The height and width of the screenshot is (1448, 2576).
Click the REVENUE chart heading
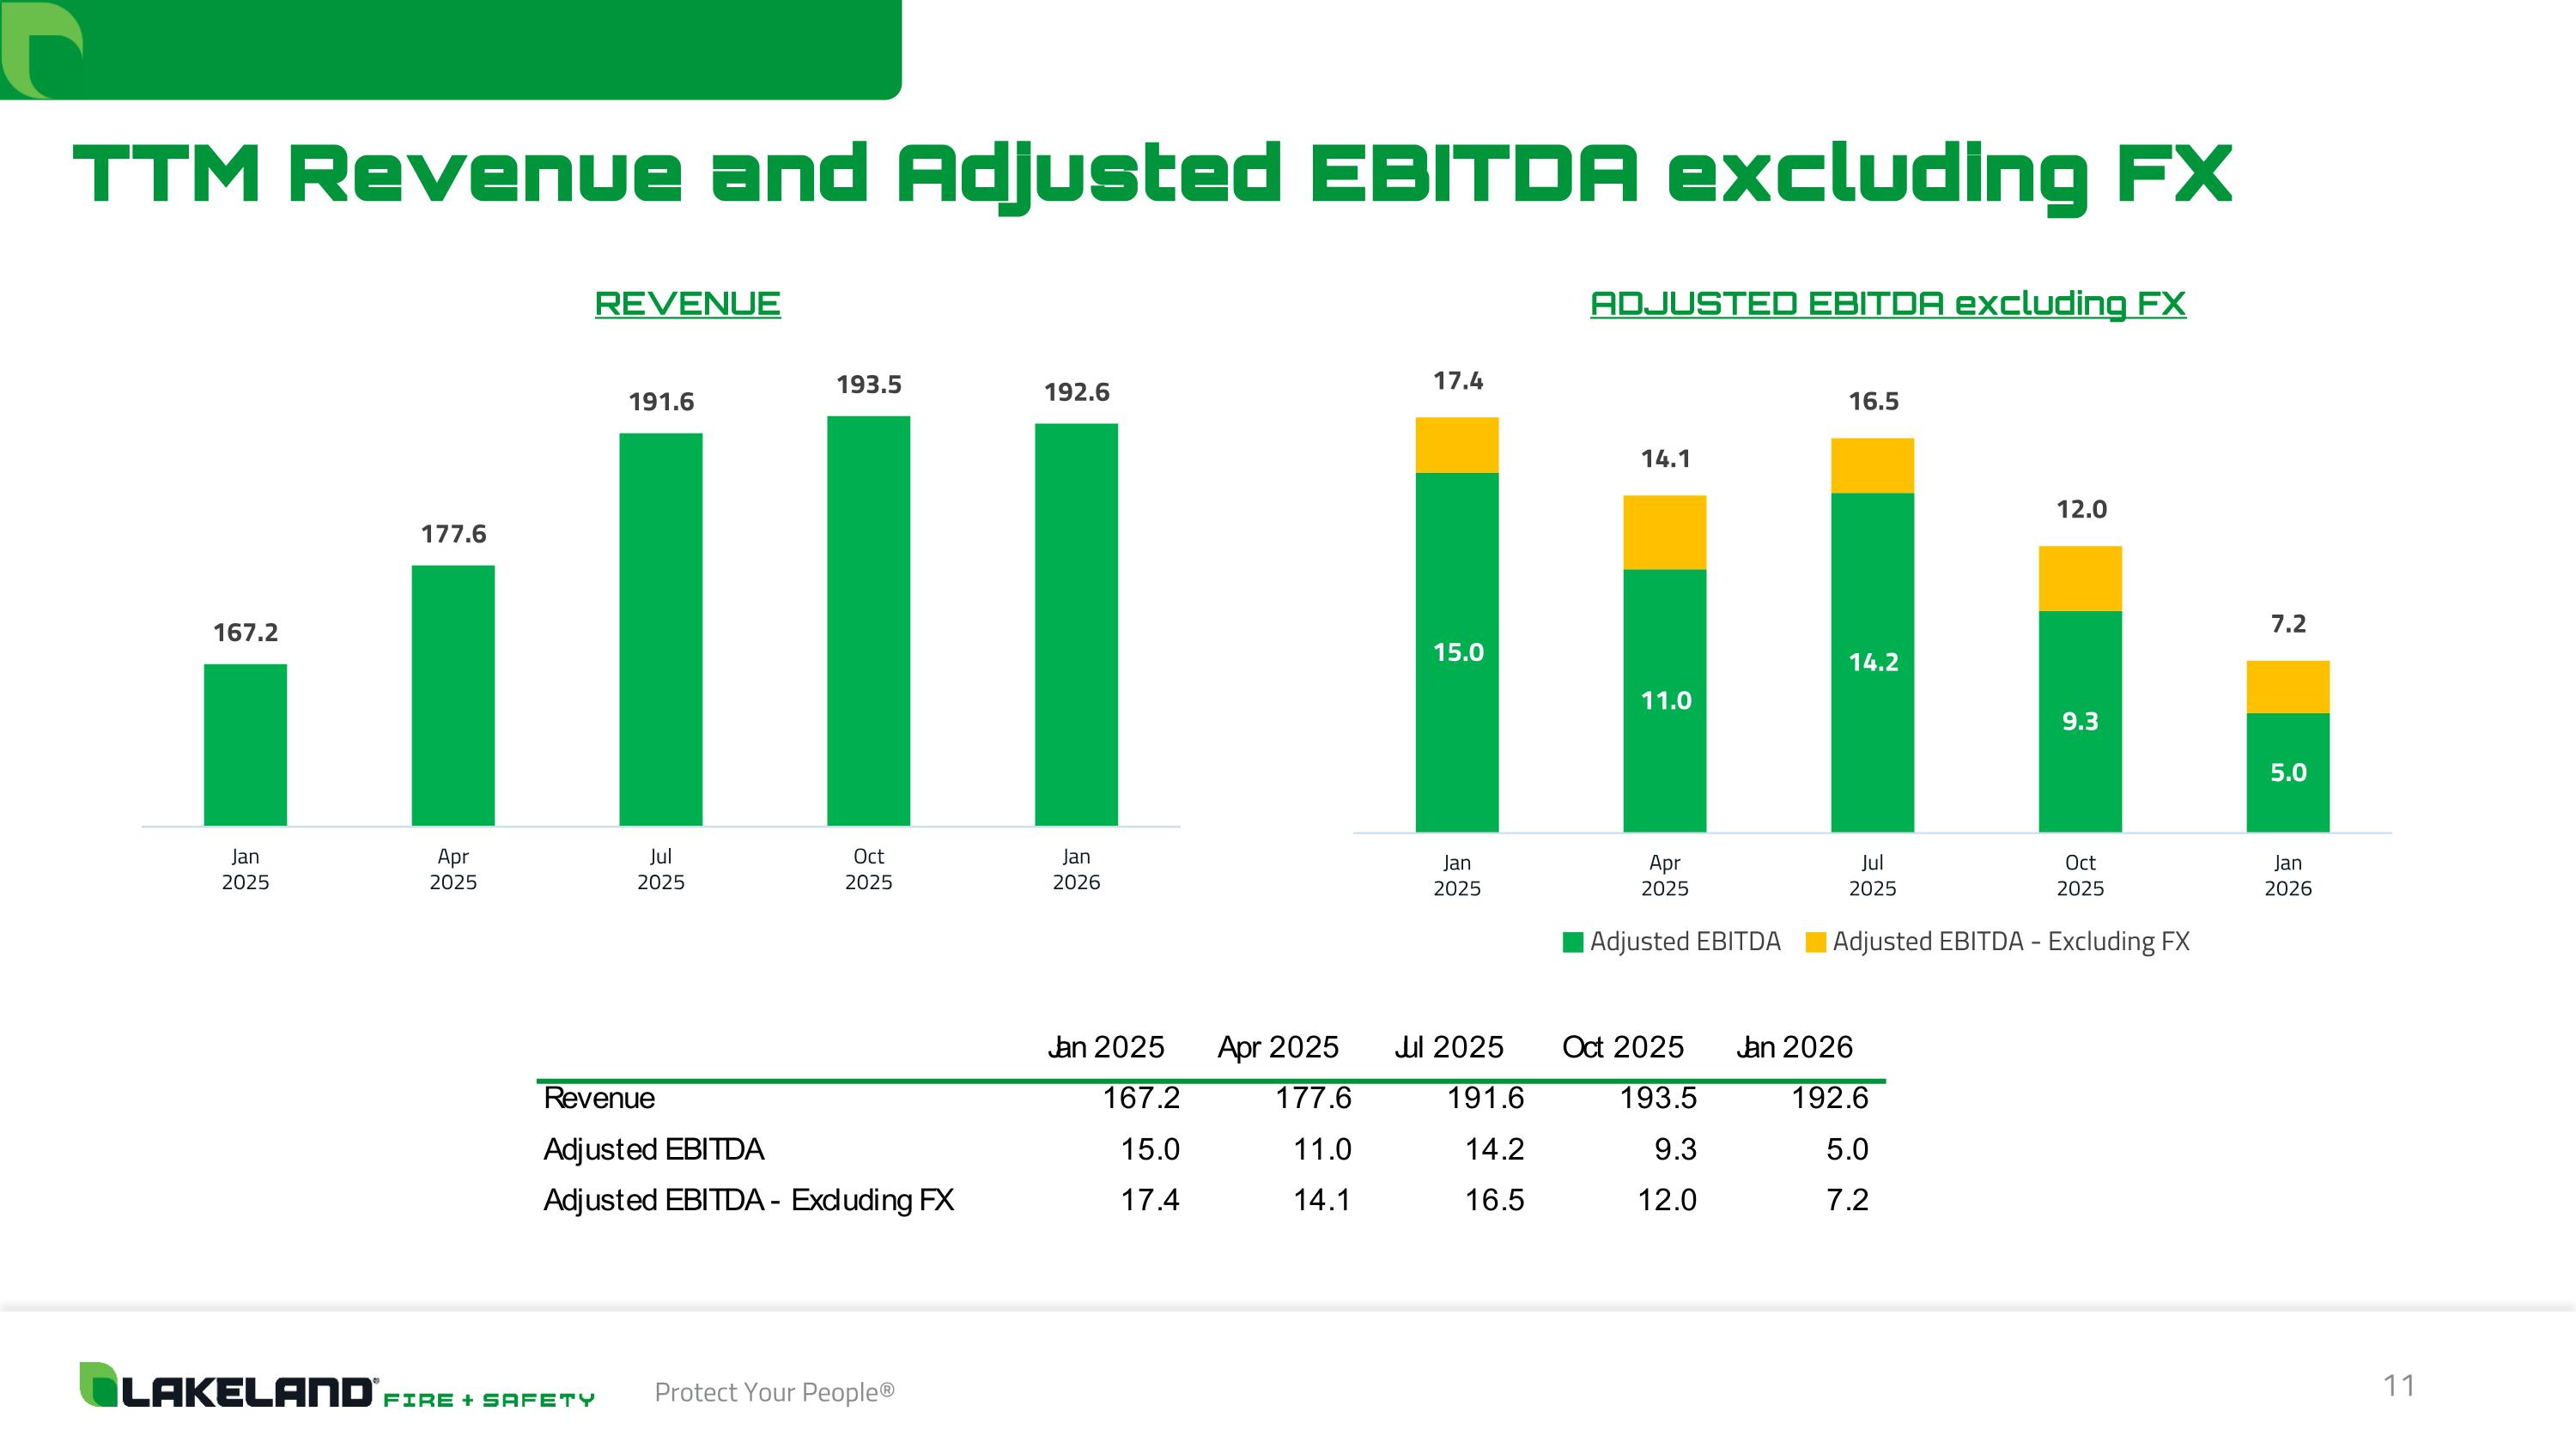[687, 304]
